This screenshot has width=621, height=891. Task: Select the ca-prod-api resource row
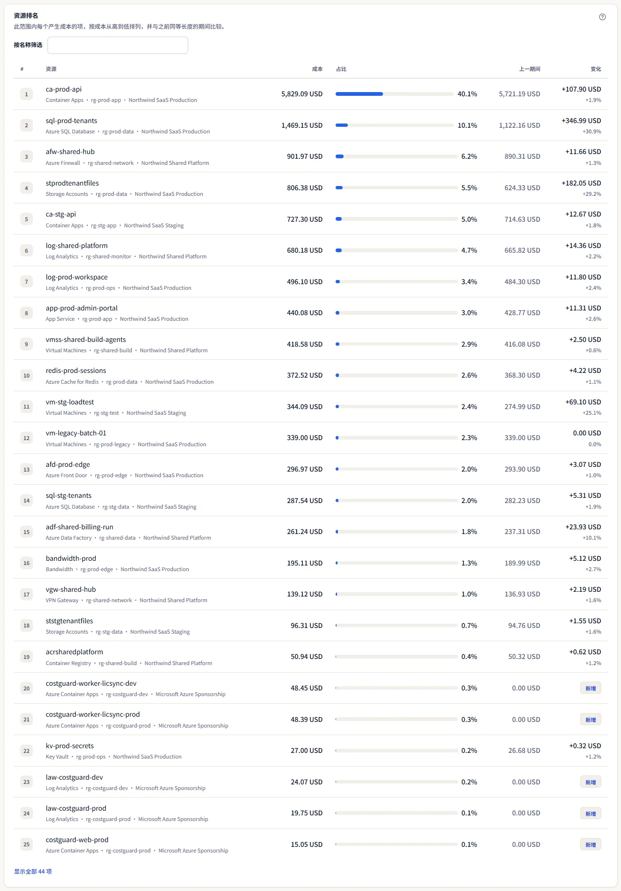pyautogui.click(x=311, y=94)
